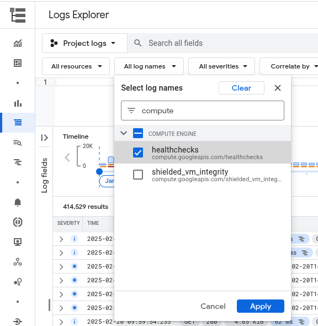The image size is (318, 326).
Task: Open Alerting bell icon in sidebar
Action: point(18,202)
